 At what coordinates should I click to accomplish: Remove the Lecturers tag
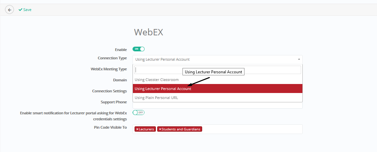[137, 129]
